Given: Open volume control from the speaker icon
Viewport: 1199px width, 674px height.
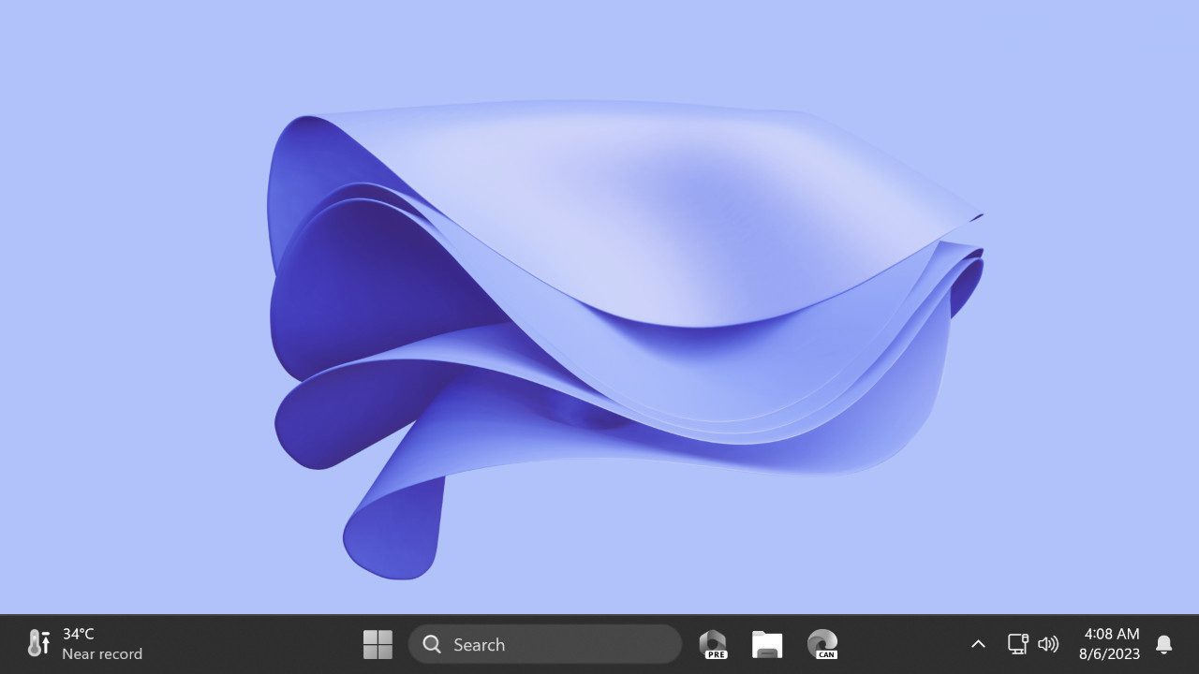Looking at the screenshot, I should (x=1048, y=644).
